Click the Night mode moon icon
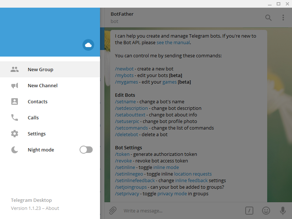This screenshot has width=292, height=219. tap(15, 150)
